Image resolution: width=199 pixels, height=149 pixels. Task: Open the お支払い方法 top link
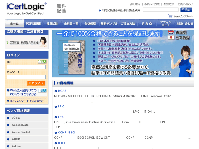152,4
